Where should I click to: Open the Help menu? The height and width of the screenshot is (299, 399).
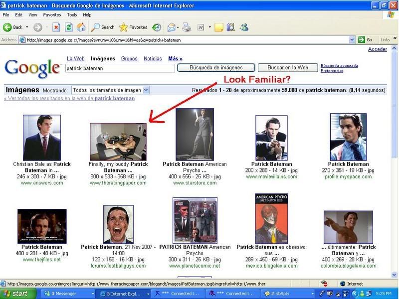pos(87,15)
